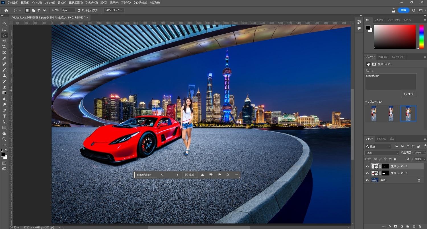Toggle the アンチエイリアス checkbox
The image size is (427, 229).
pos(79,10)
